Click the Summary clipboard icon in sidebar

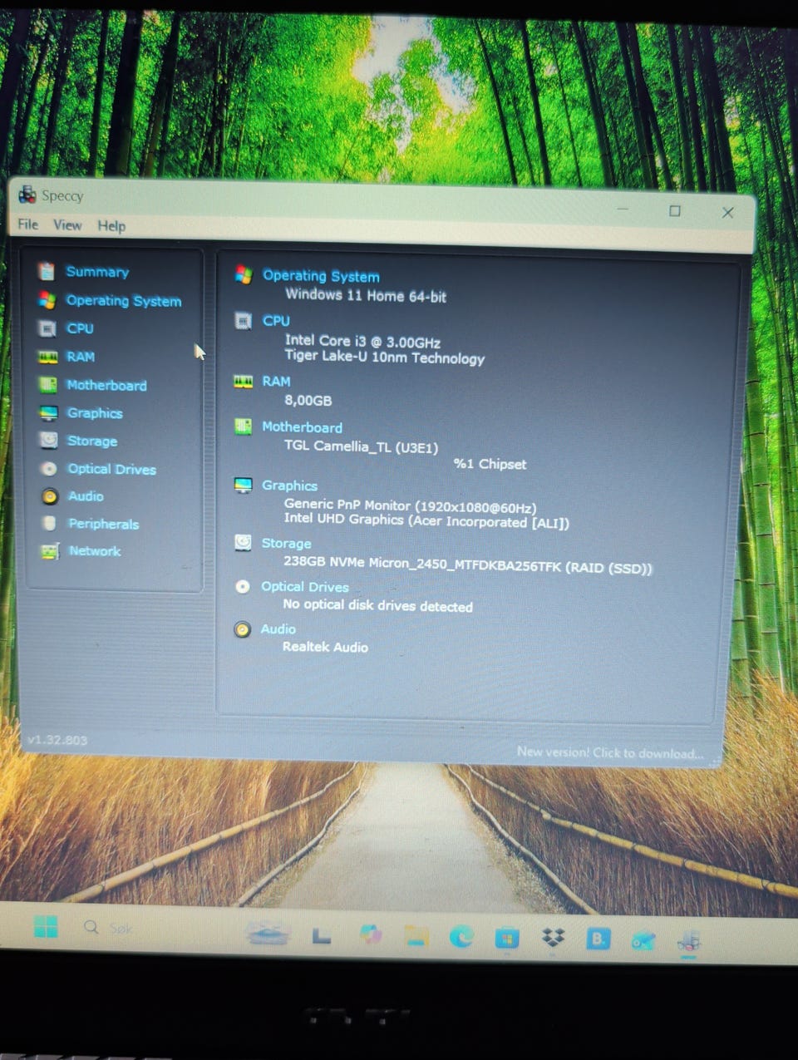pos(47,271)
